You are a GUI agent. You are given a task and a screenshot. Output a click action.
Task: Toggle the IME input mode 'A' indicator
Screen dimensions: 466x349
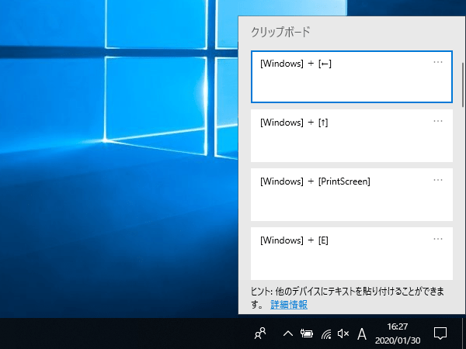(x=362, y=334)
